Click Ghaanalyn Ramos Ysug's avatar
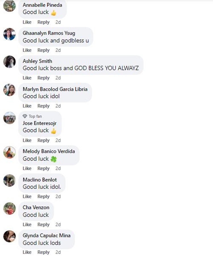The height and width of the screenshot is (256, 213). point(9,34)
